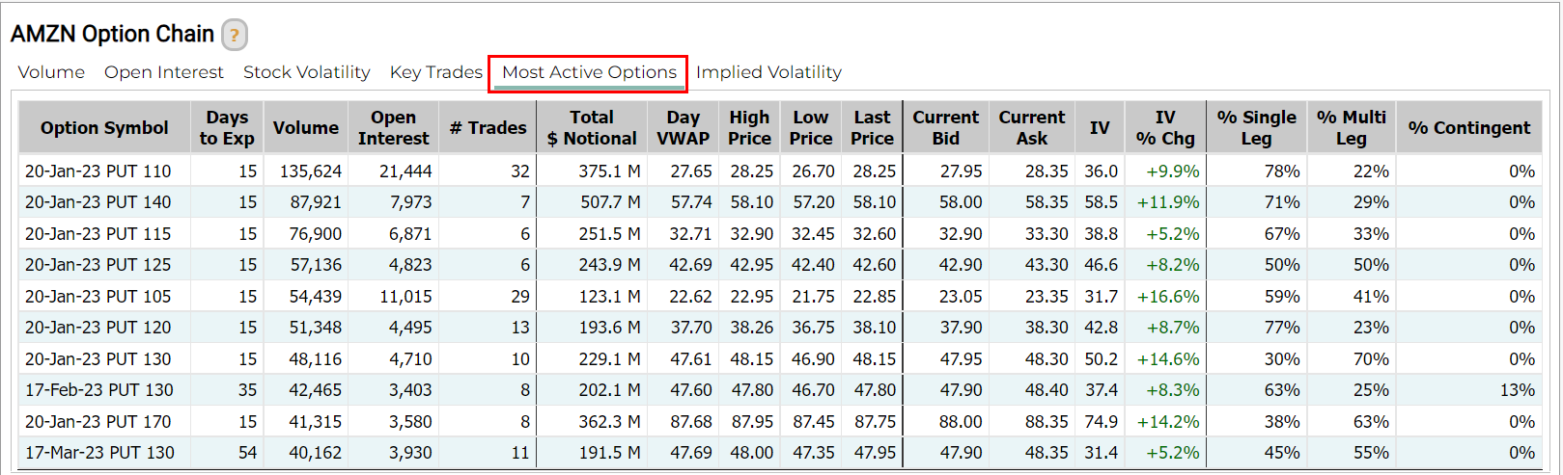Select option 20-Jan-23 PUT 110
The height and width of the screenshot is (475, 1563).
(x=98, y=171)
